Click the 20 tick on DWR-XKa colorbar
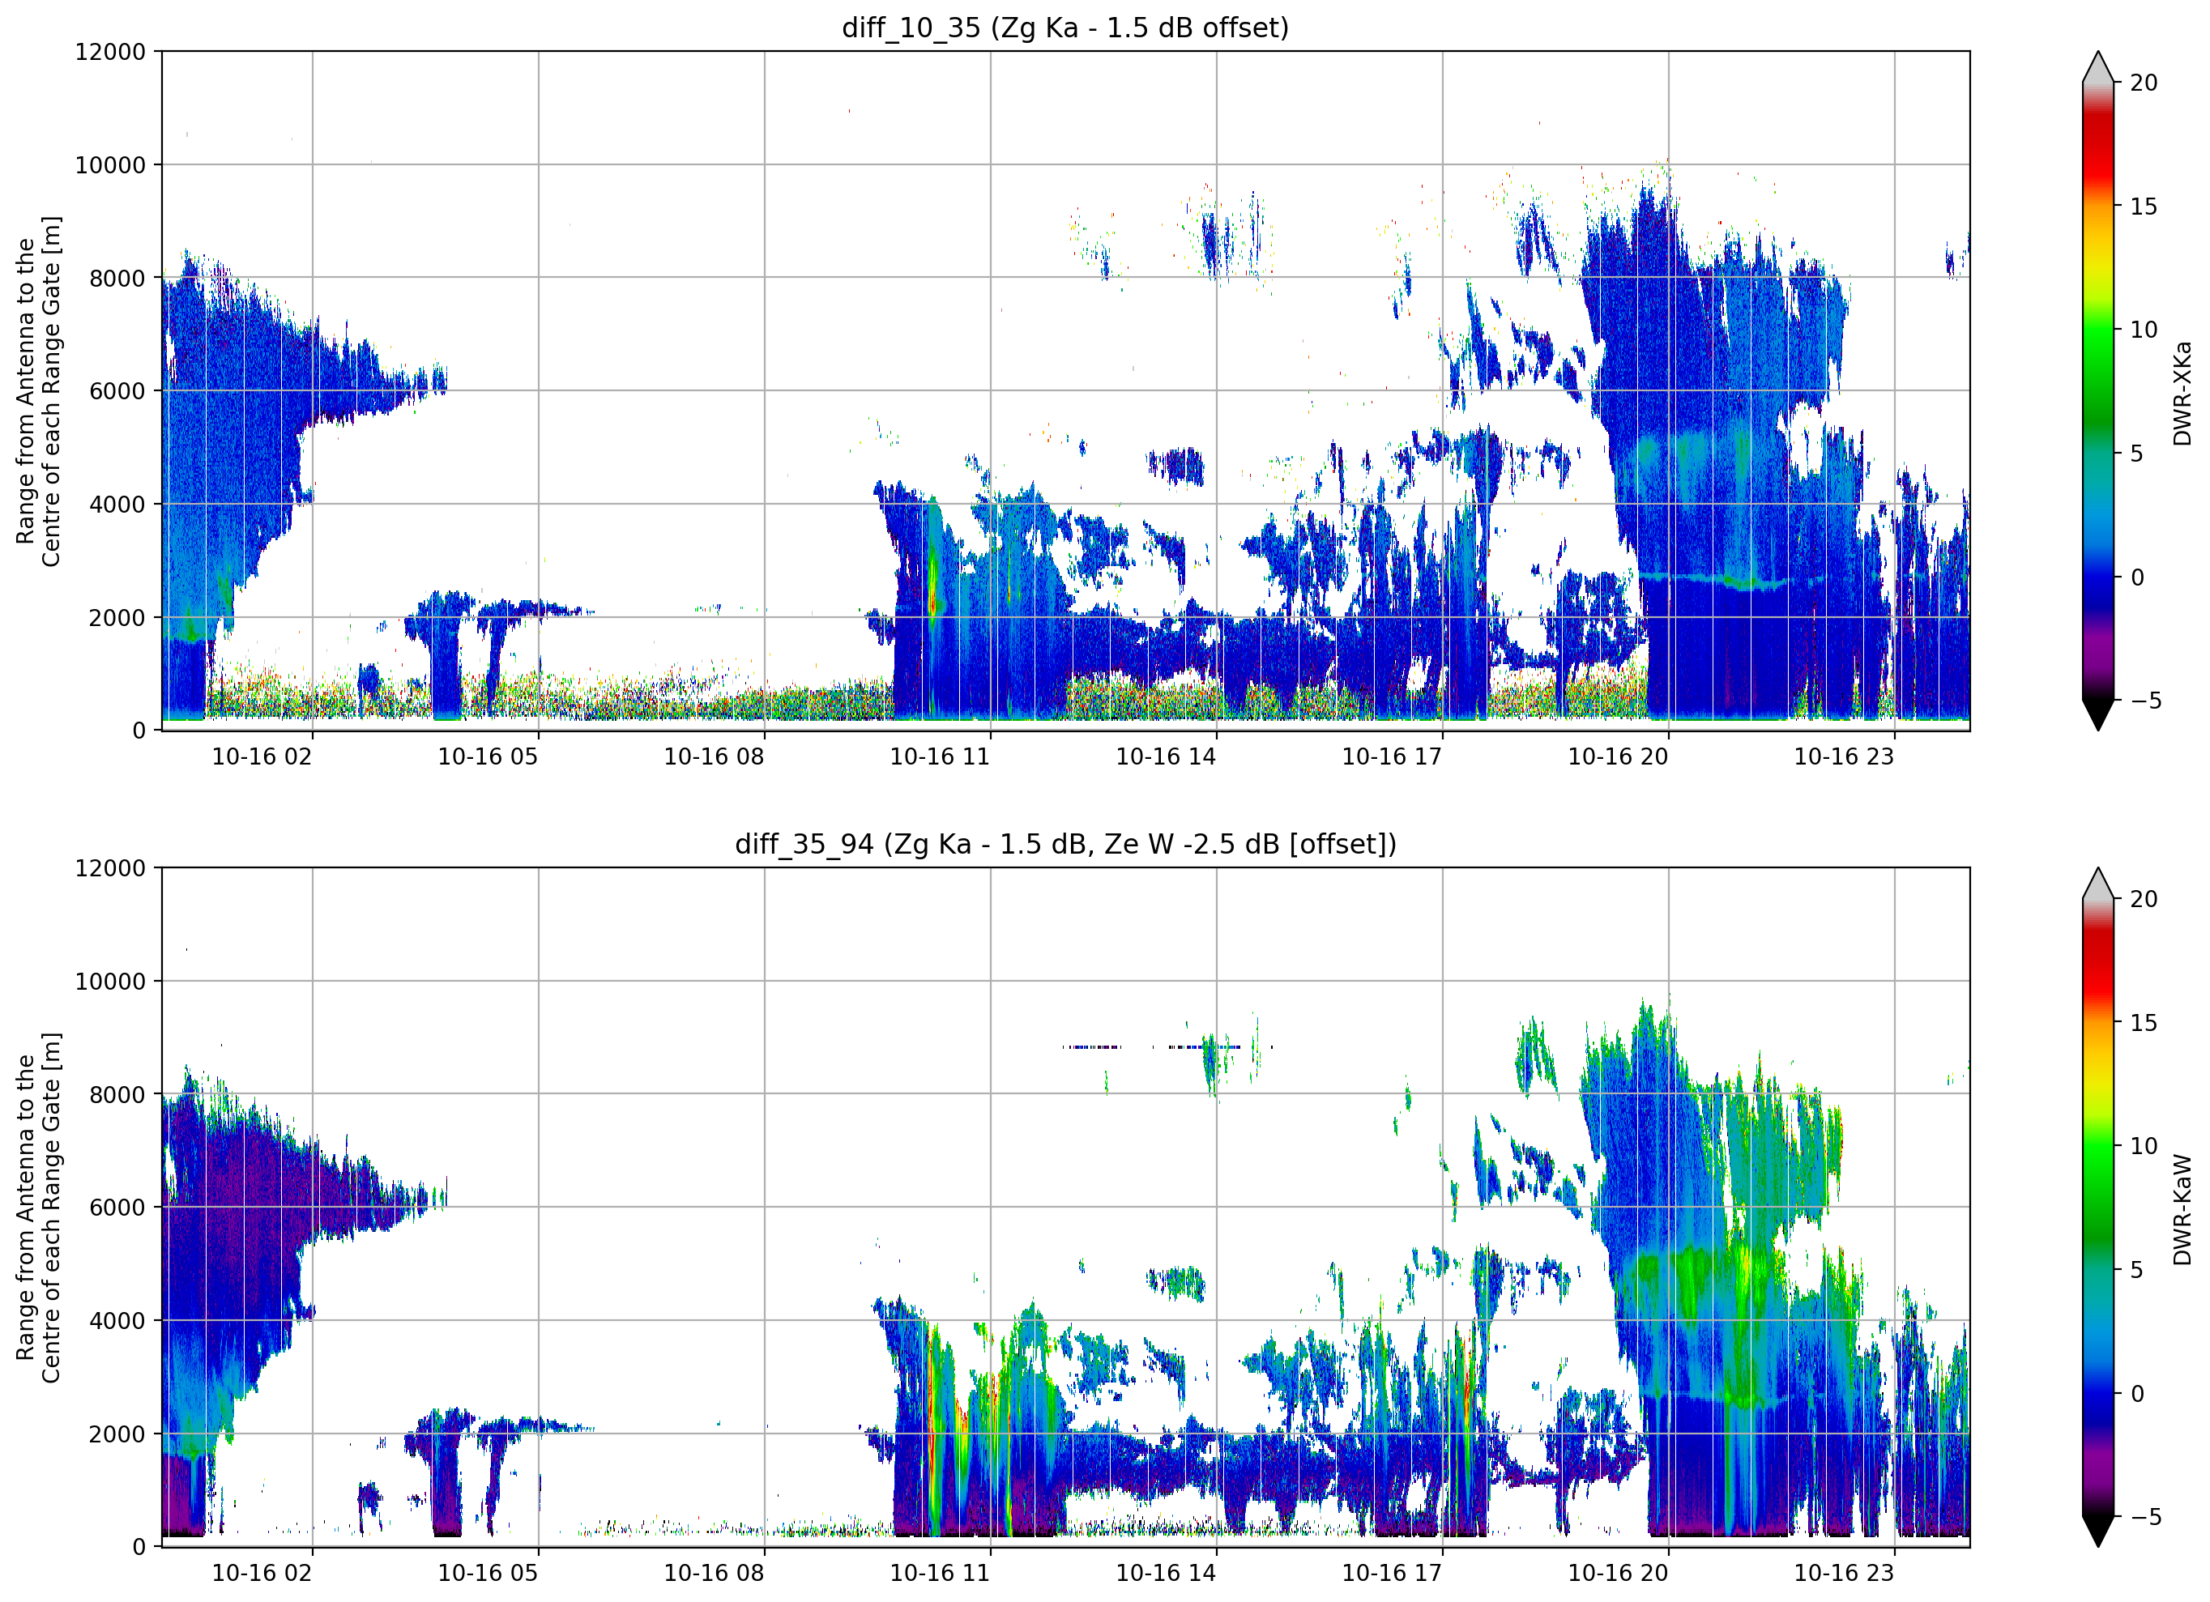The image size is (2210, 1602). pyautogui.click(x=2144, y=83)
